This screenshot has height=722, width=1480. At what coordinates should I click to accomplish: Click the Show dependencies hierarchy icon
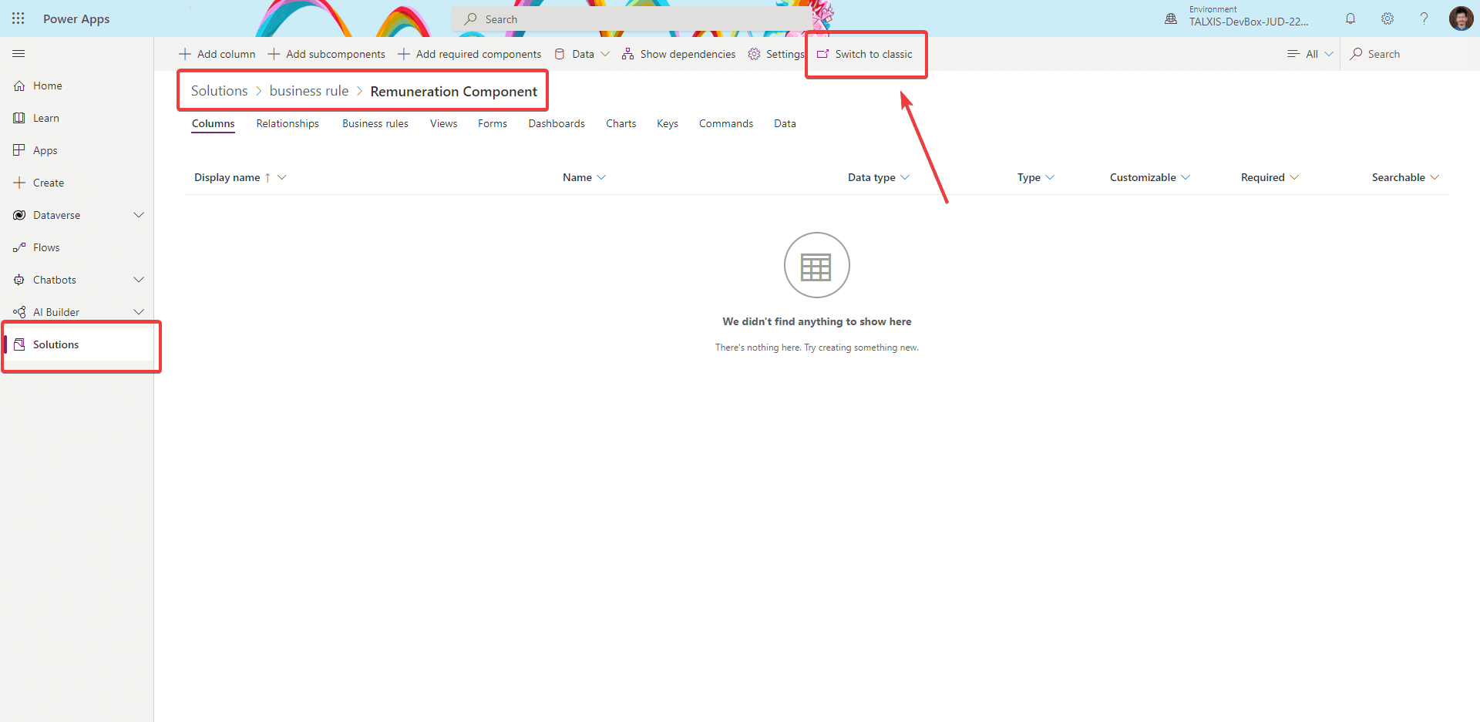[628, 54]
